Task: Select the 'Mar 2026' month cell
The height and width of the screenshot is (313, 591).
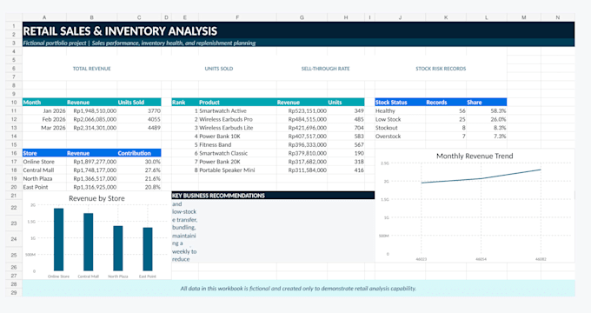Action: pos(44,128)
